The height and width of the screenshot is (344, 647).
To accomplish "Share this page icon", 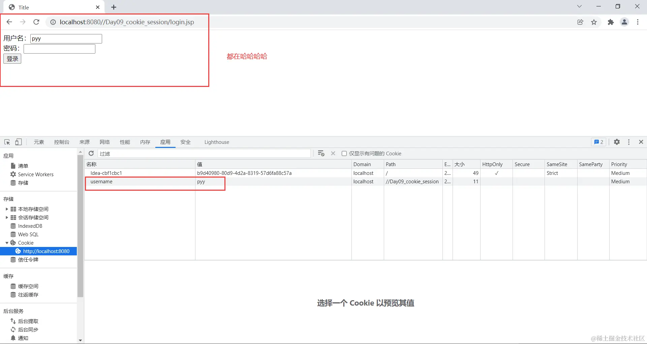I will pyautogui.click(x=580, y=22).
